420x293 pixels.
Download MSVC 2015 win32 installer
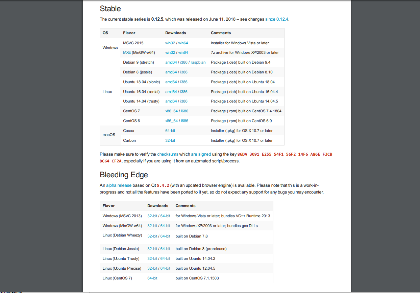click(170, 43)
